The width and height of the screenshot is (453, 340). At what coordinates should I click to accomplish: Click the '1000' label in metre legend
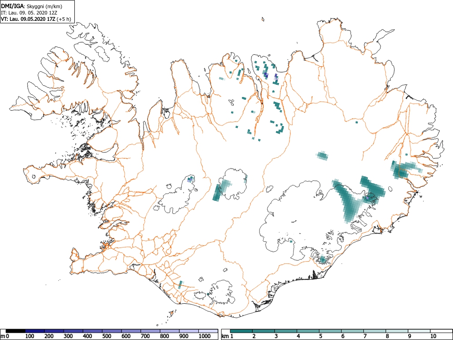[205, 336]
